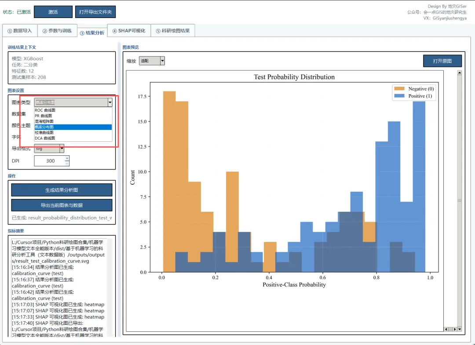Click the 激活 activation button
Screen dimensions: 475x345
pos(53,12)
